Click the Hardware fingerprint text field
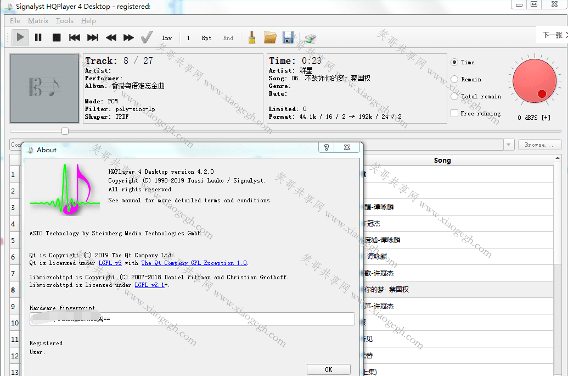Screen dimensions: 568x376 [192, 319]
